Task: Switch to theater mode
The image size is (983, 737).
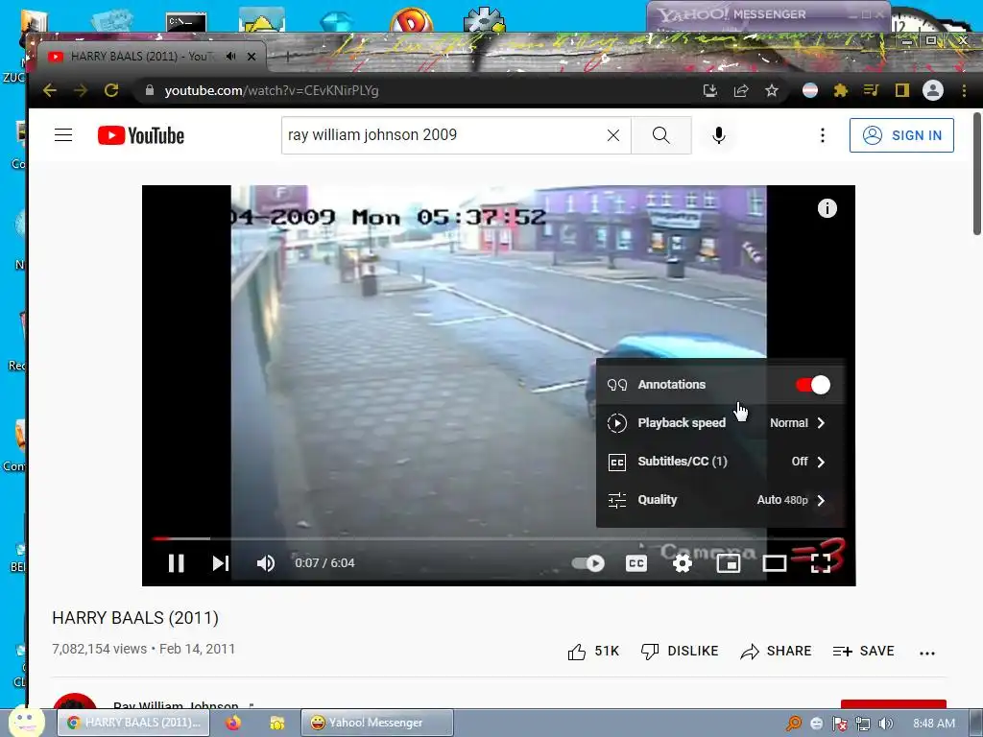Action: 775,563
